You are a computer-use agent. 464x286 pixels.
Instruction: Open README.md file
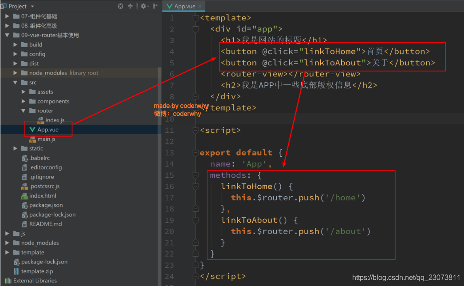[46, 224]
